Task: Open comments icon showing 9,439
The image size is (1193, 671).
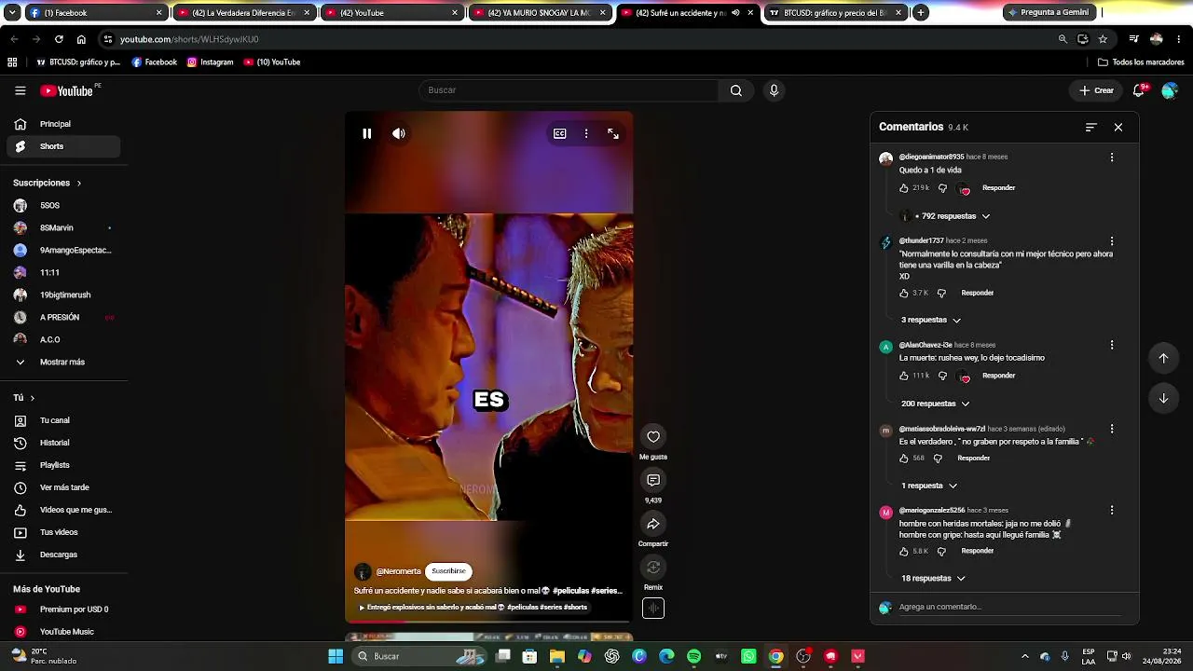Action: tap(653, 481)
